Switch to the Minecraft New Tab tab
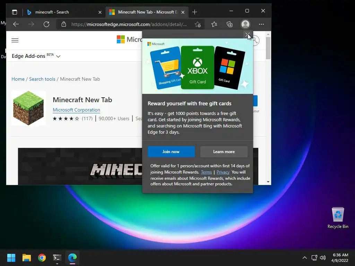355x266 pixels. pyautogui.click(x=147, y=12)
